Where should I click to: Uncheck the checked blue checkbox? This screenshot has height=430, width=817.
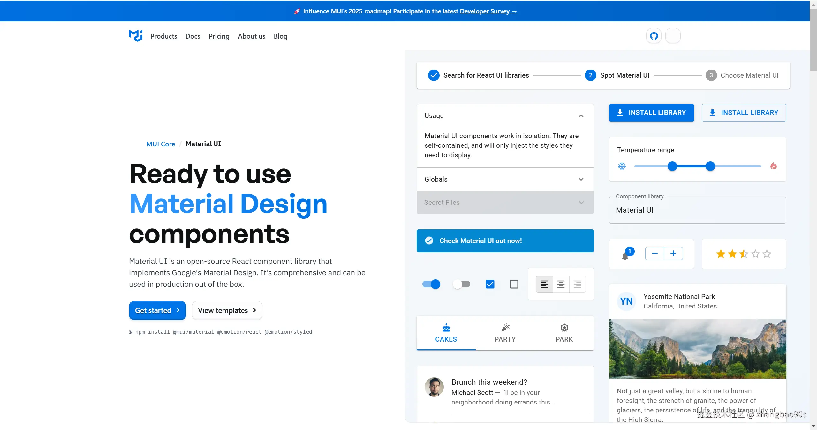pos(490,284)
